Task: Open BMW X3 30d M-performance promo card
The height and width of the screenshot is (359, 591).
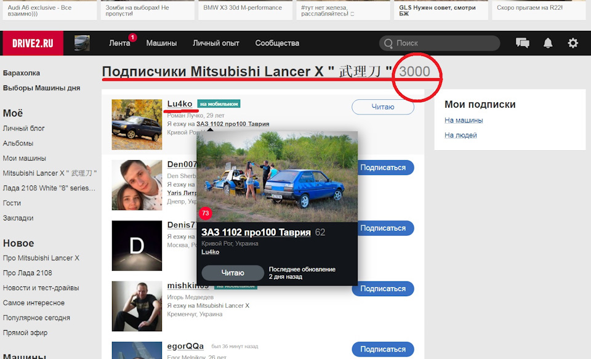Action: [x=246, y=10]
